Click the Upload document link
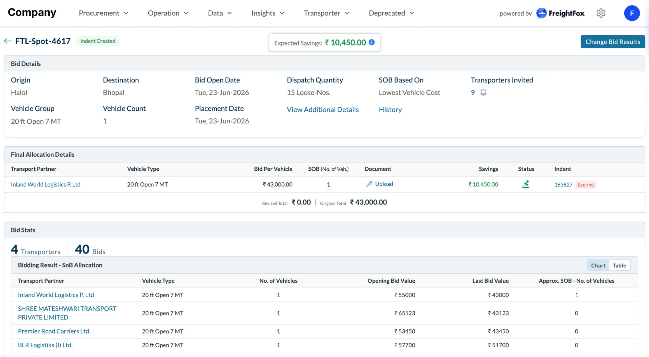Screen dimensions: 649x357 pyautogui.click(x=384, y=184)
